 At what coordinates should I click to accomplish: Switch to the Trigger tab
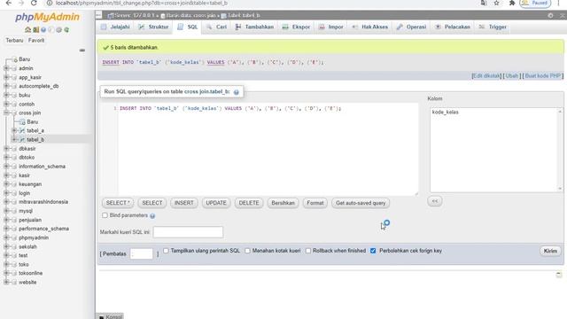[493, 27]
